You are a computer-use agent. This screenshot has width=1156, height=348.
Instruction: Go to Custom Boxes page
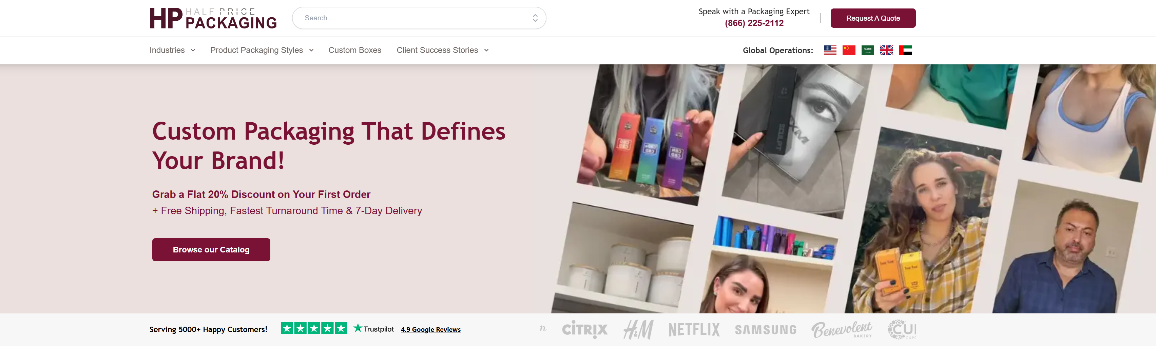pyautogui.click(x=354, y=50)
